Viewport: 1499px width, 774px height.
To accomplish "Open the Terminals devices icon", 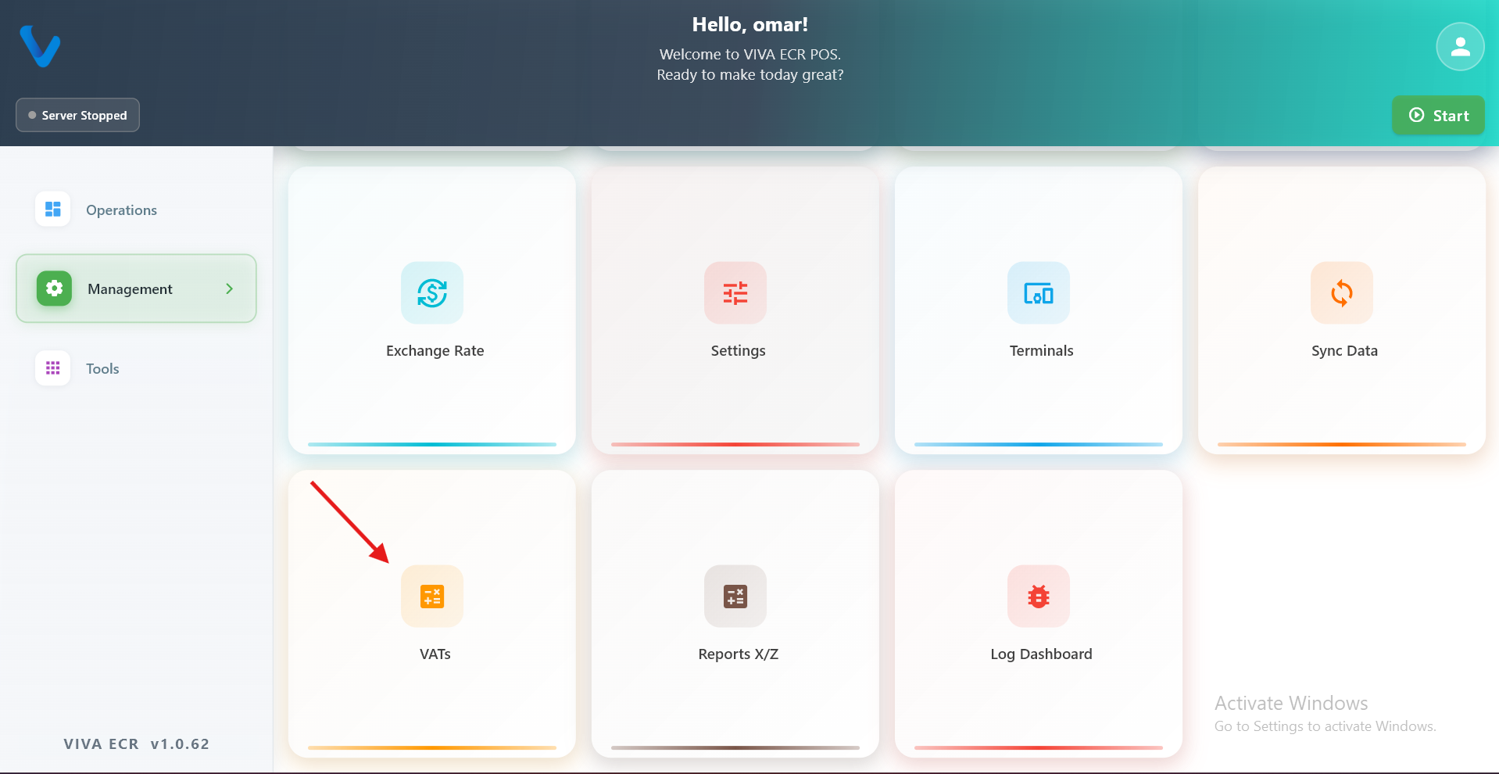I will click(x=1039, y=293).
